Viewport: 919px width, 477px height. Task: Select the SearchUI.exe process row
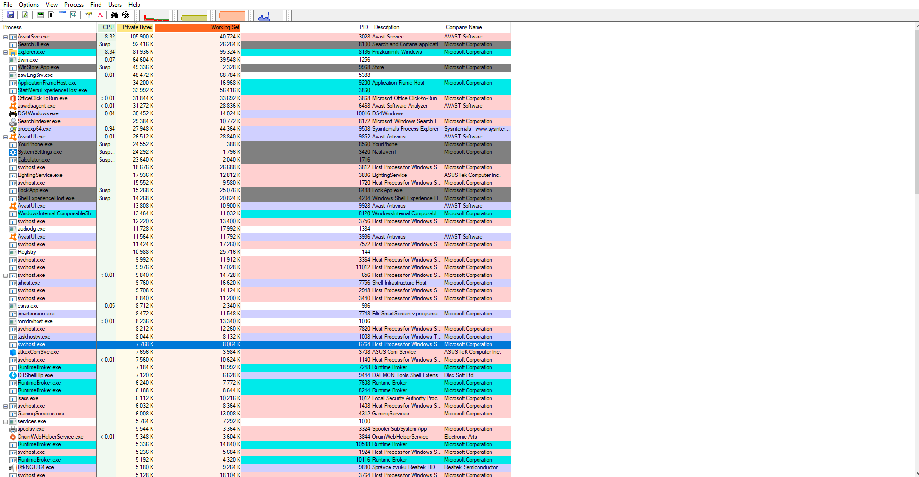coord(255,44)
